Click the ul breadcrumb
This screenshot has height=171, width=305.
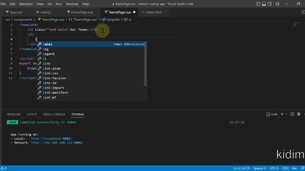point(128,19)
